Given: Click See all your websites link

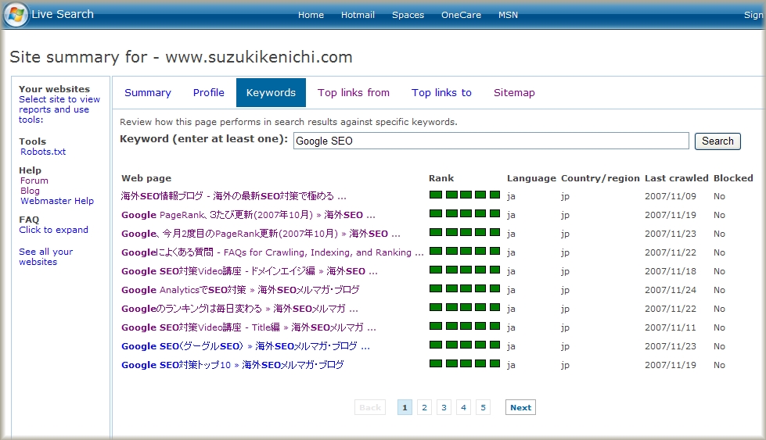Looking at the screenshot, I should click(46, 256).
